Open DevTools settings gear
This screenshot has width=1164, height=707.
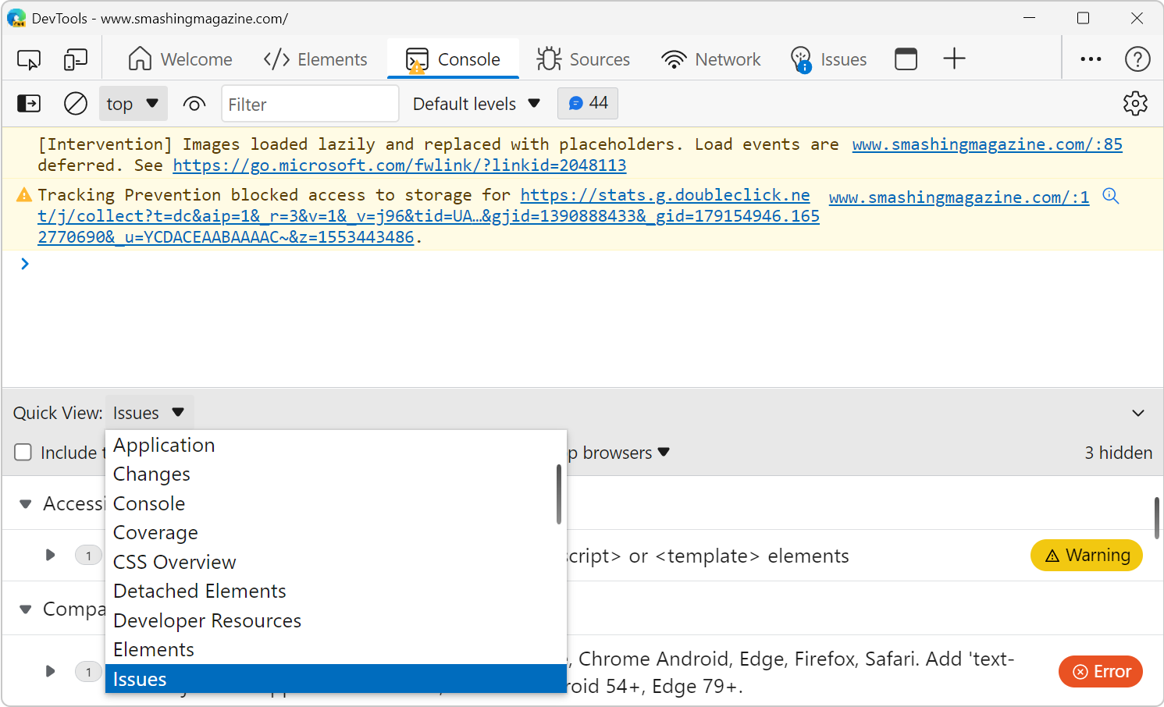coord(1136,103)
